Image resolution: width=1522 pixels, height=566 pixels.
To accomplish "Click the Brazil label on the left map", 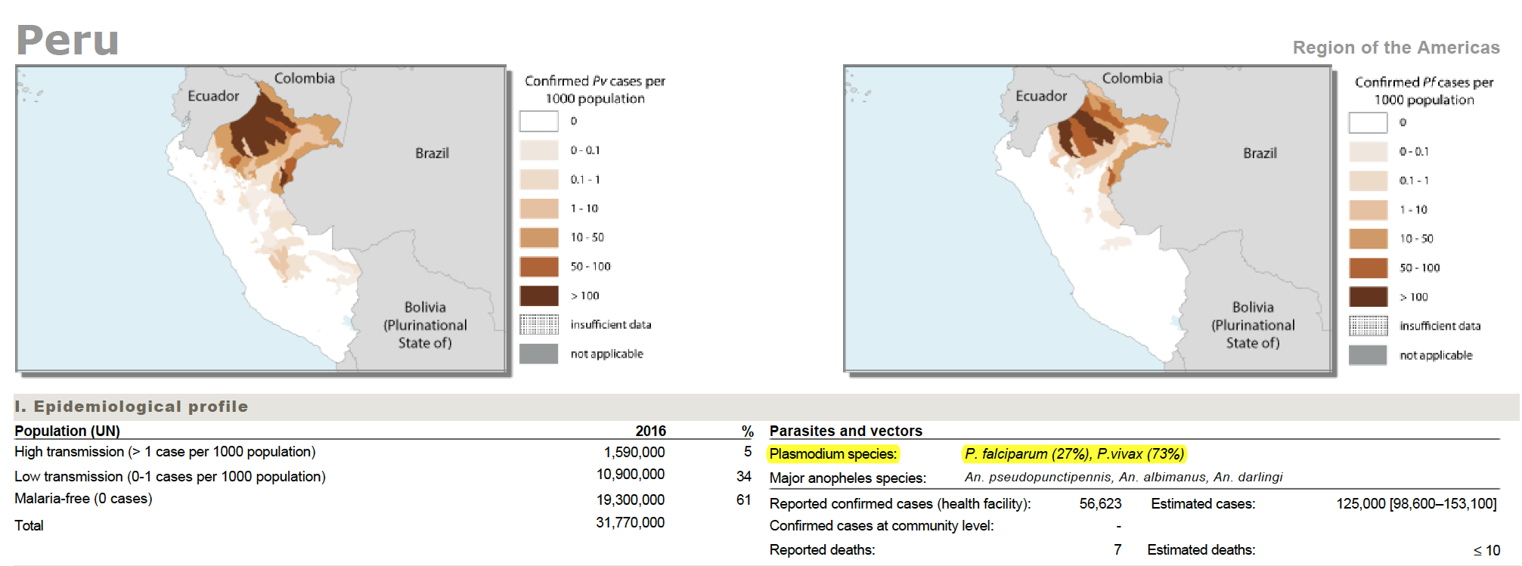I will (432, 153).
